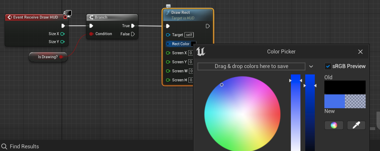Image resolution: width=380 pixels, height=151 pixels.
Task: Click the Size Y output pin
Action: click(x=62, y=42)
